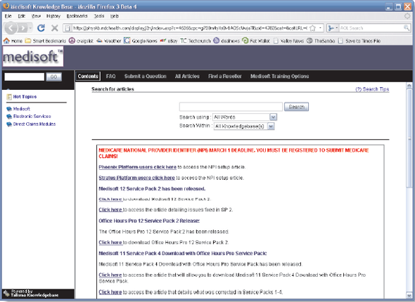Click here link about Service Packs 1-4 corrections
The image size is (415, 302).
tap(110, 292)
